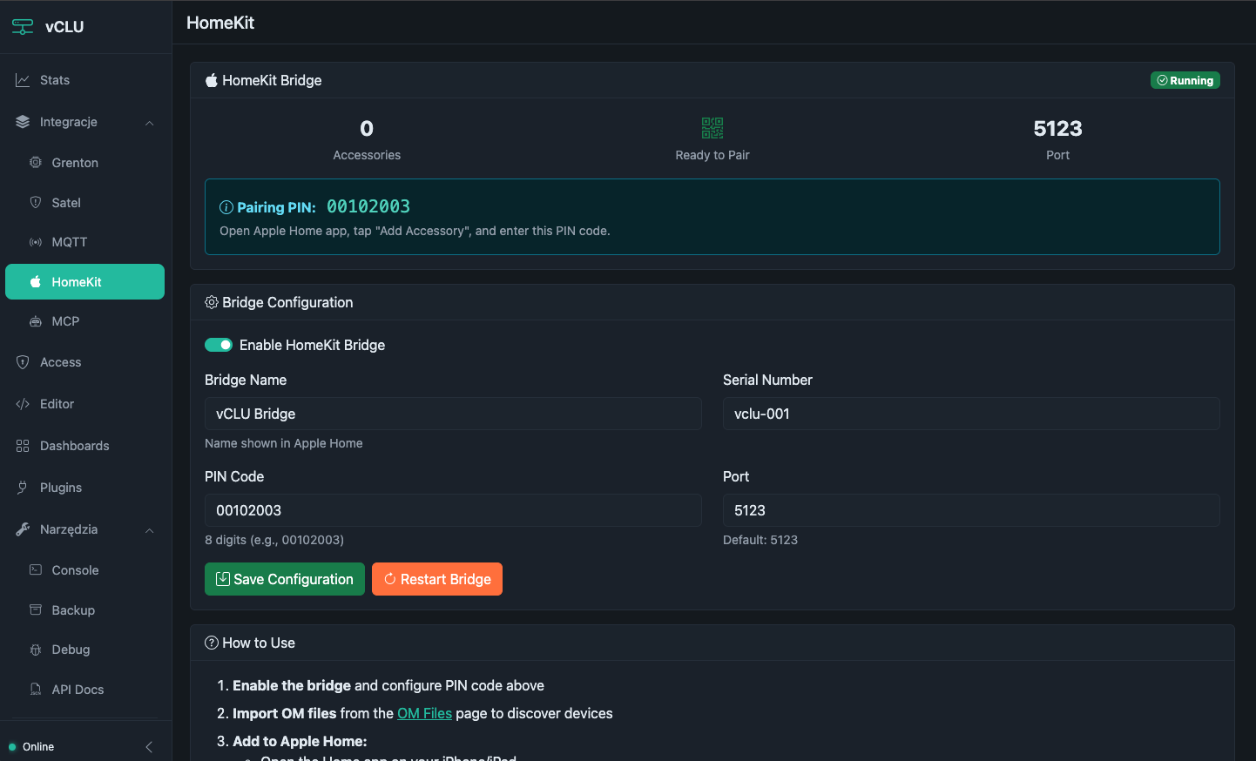This screenshot has height=761, width=1256.
Task: Click the MCP robot icon
Action: coord(36,321)
